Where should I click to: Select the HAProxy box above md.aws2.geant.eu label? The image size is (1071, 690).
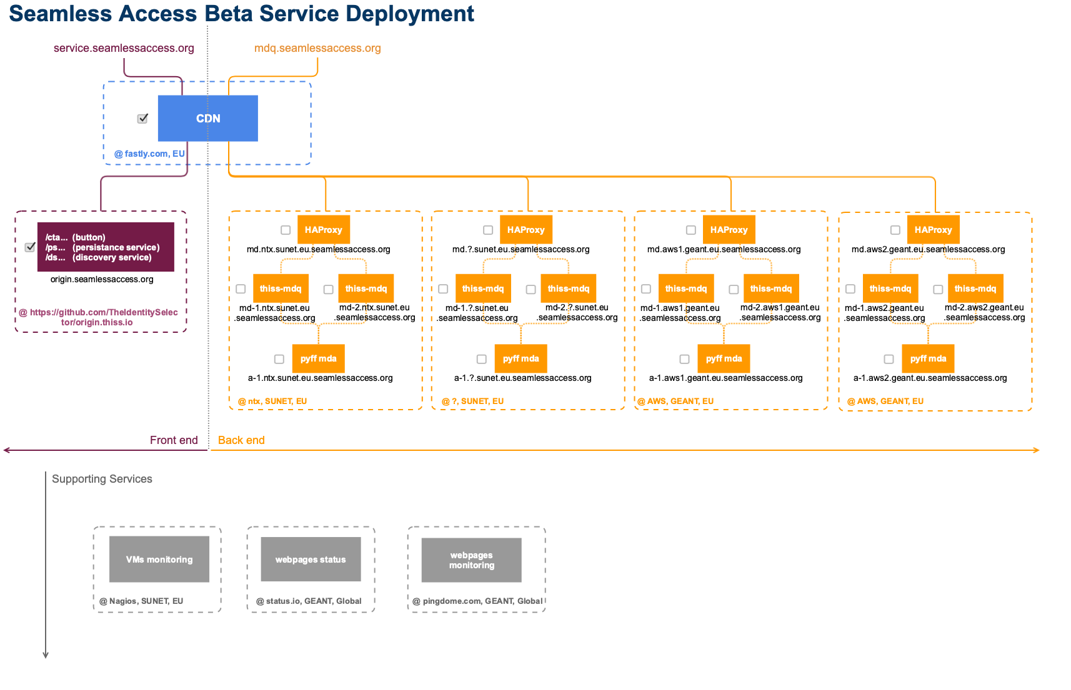(x=934, y=230)
